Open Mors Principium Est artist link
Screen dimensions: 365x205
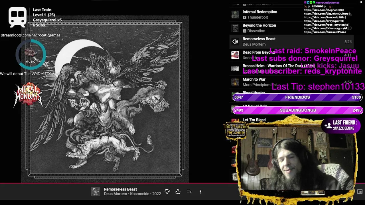coord(259,85)
